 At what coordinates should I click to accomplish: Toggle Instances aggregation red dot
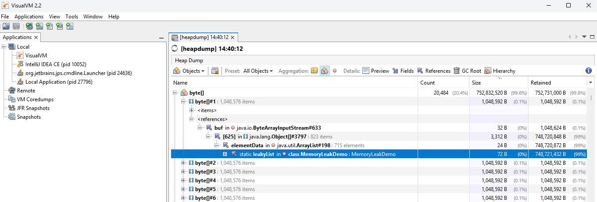tap(335, 71)
